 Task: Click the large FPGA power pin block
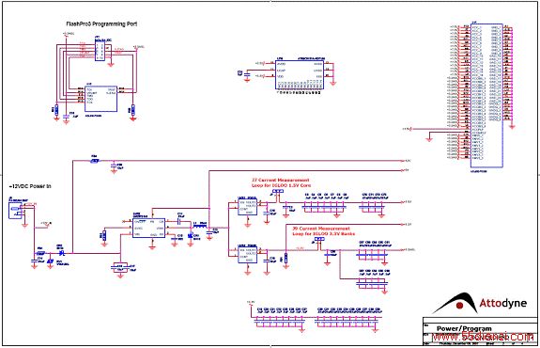coord(486,96)
